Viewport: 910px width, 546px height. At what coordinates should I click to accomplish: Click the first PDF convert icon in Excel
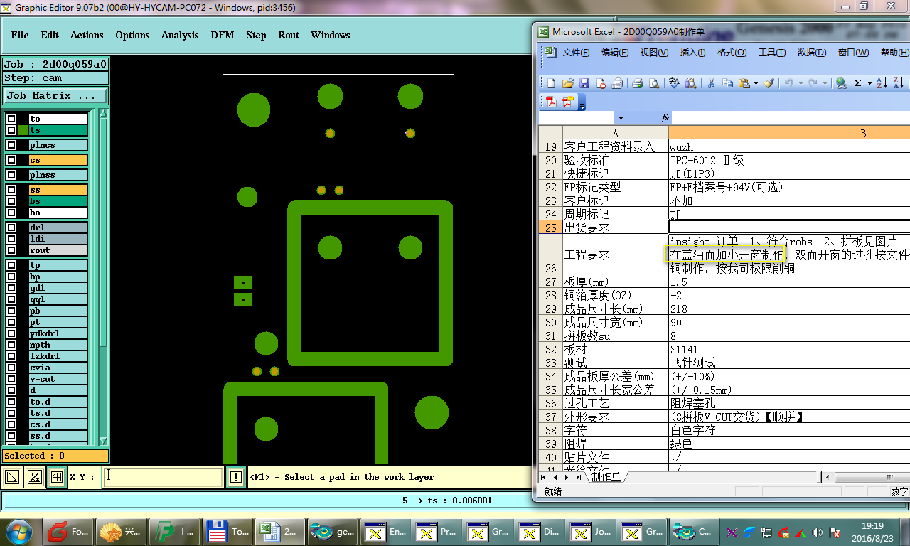(x=552, y=102)
